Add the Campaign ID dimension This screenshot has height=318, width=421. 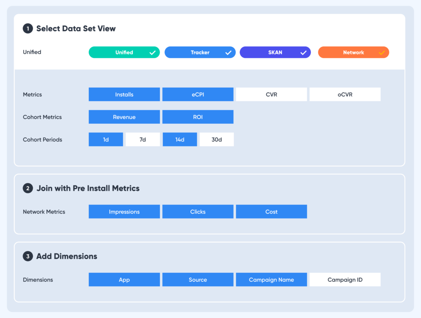(x=345, y=280)
